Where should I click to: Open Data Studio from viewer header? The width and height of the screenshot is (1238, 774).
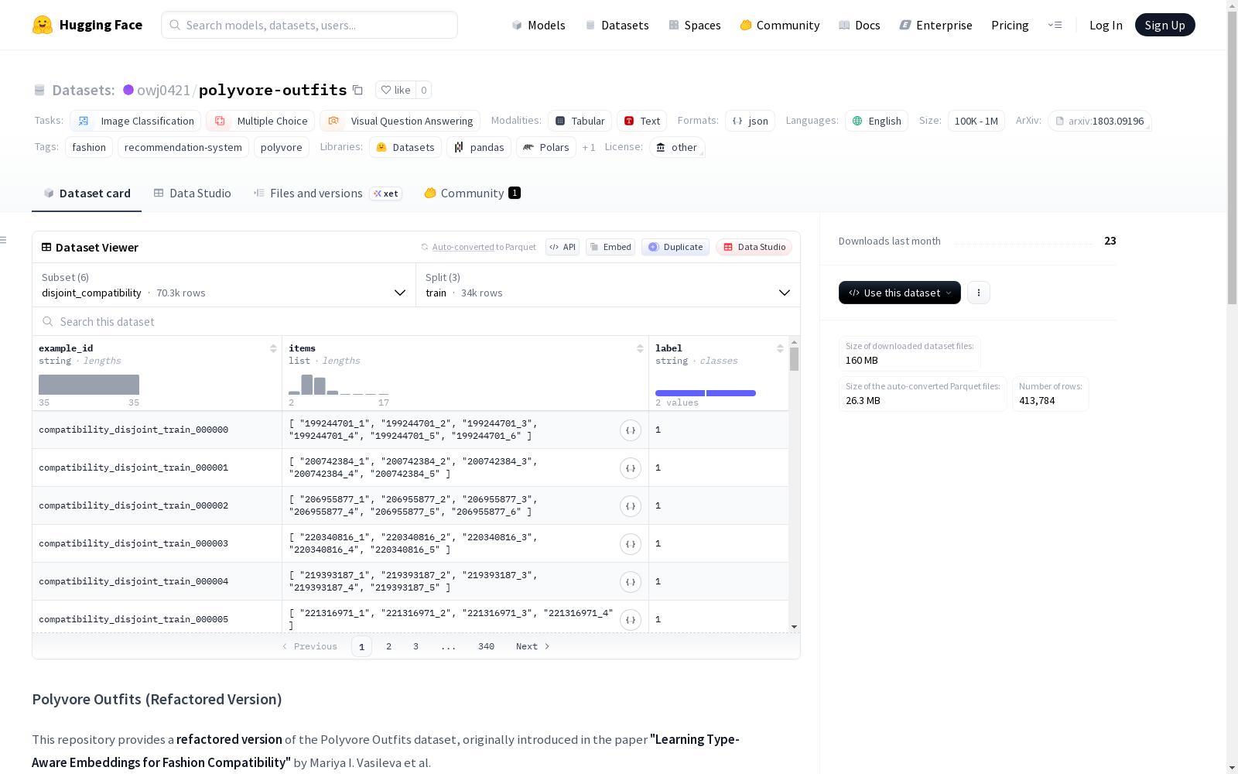[x=754, y=247]
